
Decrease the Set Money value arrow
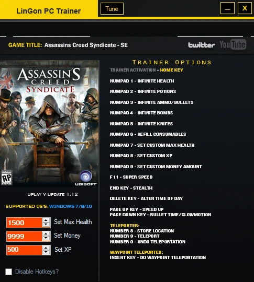coord(46,239)
